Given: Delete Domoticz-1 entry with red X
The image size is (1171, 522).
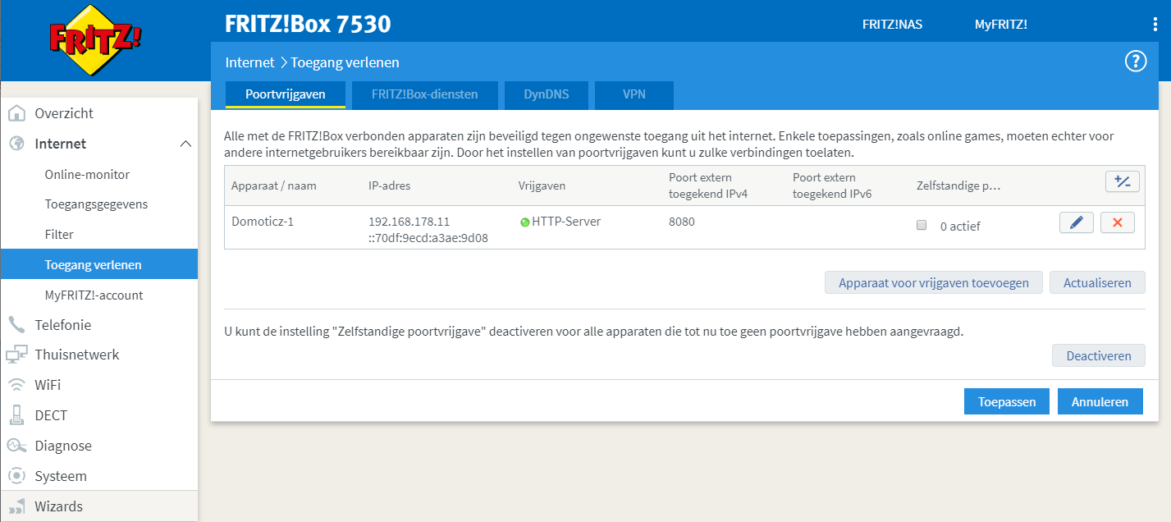Looking at the screenshot, I should coord(1117,222).
